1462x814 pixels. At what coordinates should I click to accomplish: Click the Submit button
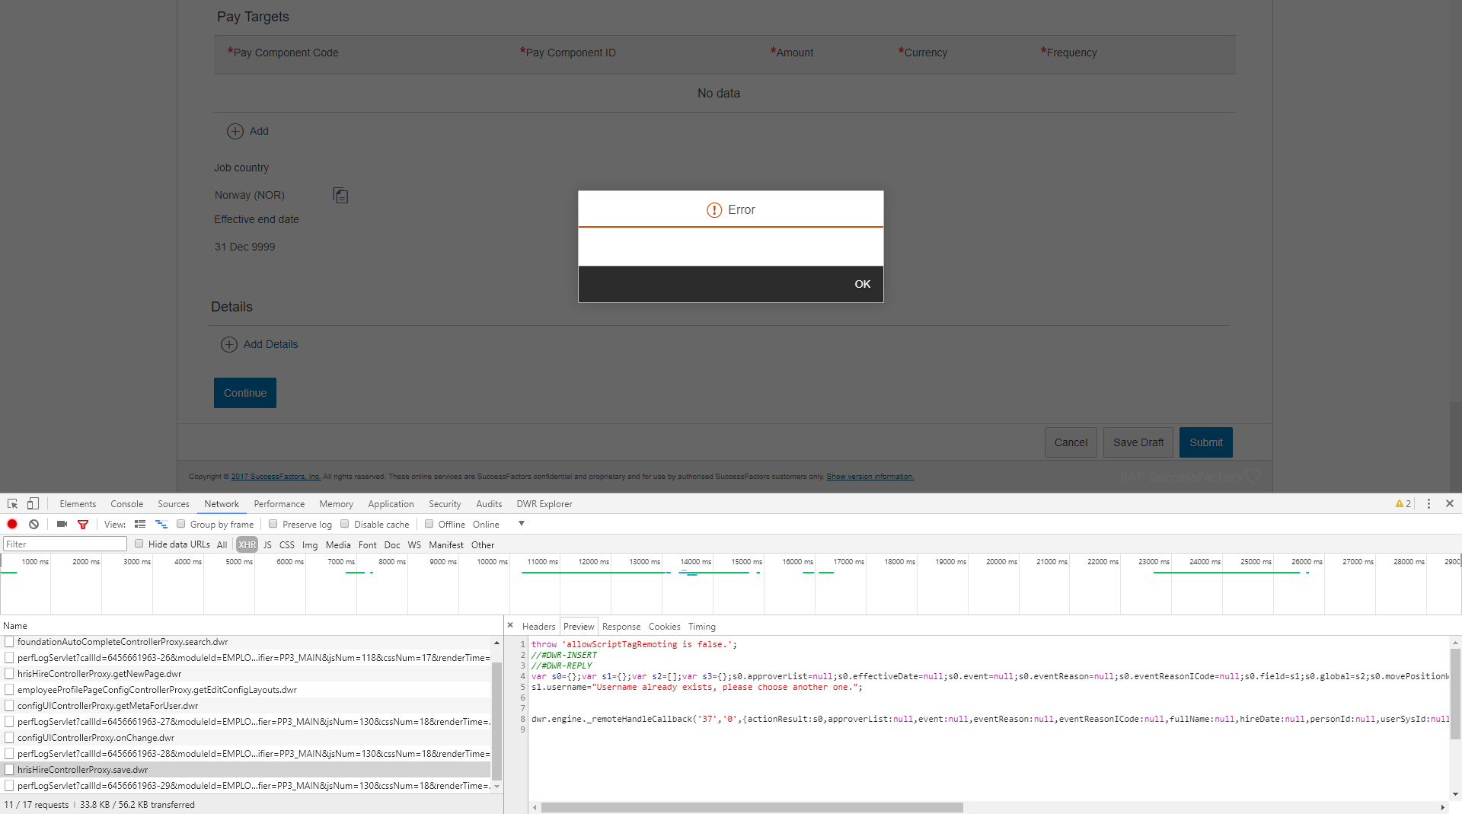pos(1206,442)
